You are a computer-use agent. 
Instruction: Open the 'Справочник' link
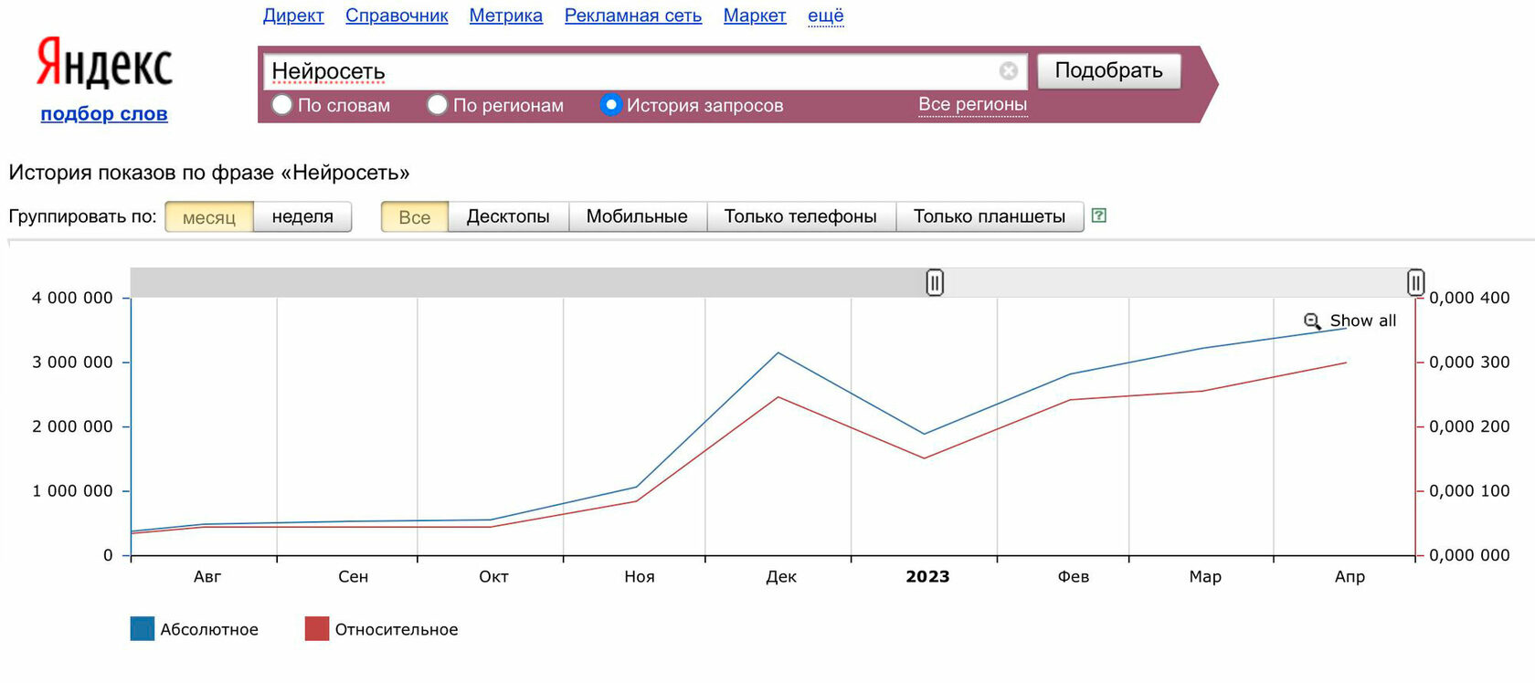pyautogui.click(x=397, y=16)
